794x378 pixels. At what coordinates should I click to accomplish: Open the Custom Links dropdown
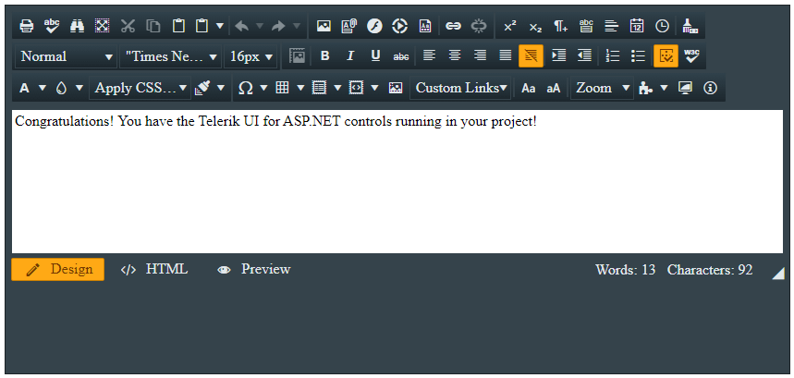(x=461, y=88)
